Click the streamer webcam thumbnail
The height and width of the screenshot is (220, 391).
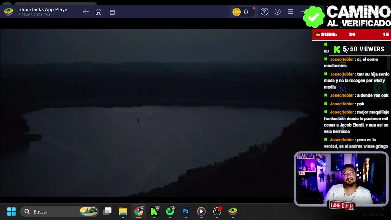341,179
